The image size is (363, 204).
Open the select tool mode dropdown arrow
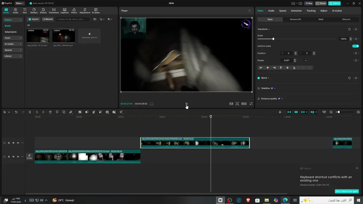(9, 112)
